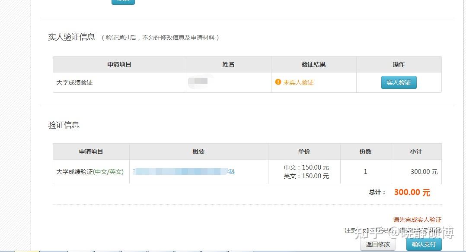The height and width of the screenshot is (252, 466).
Task: Select the 姓名 column header
Action: coord(228,64)
